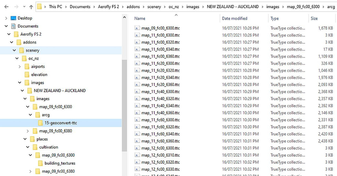Click file icon of map_11_fc20_6320.ttc
337x176 pixels.
137,71
